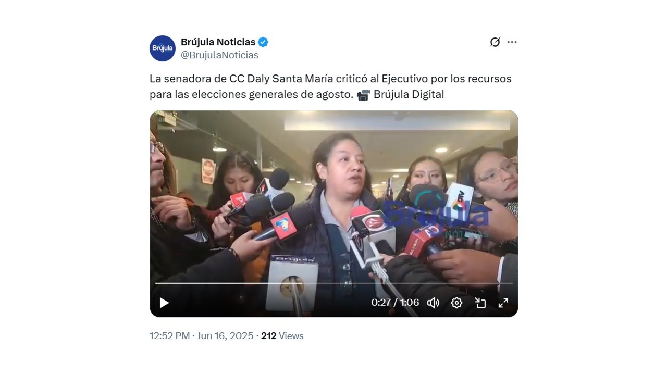
Task: Toggle picture-in-picture mode icon
Action: click(480, 303)
